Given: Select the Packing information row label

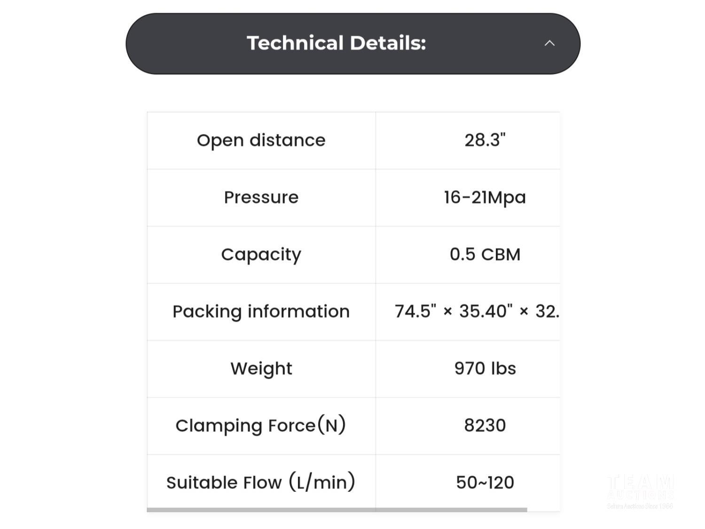Looking at the screenshot, I should coord(261,311).
